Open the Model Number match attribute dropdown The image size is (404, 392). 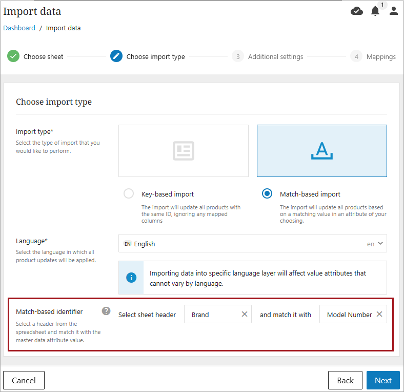pos(349,315)
